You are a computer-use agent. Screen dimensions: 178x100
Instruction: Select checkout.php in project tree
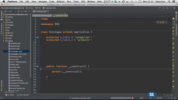(16, 57)
